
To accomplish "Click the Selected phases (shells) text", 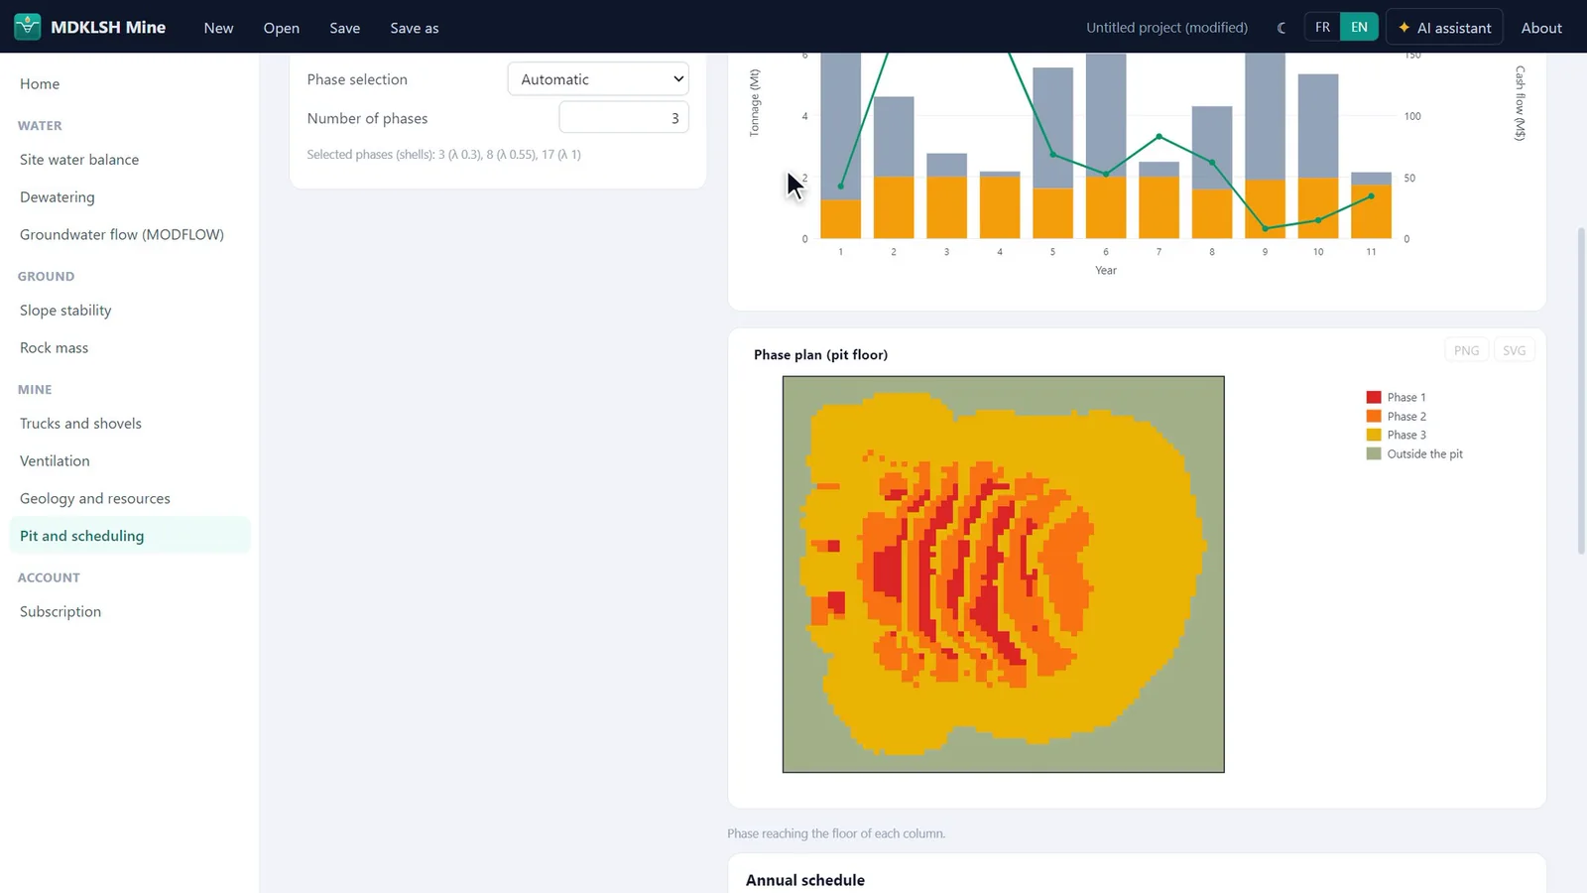I will [x=443, y=155].
